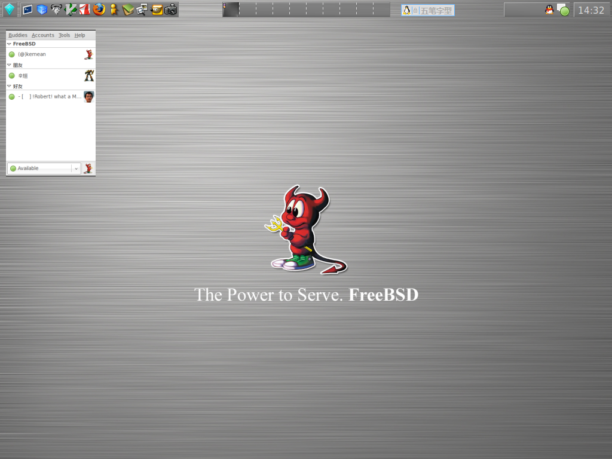Image resolution: width=612 pixels, height=459 pixels.
Task: Open the green book dictionary launcher
Action: pos(128,10)
